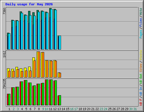144x112 pixels.
Task: Click green day label 31 on the x-axis
Action: pyautogui.click(x=135, y=109)
